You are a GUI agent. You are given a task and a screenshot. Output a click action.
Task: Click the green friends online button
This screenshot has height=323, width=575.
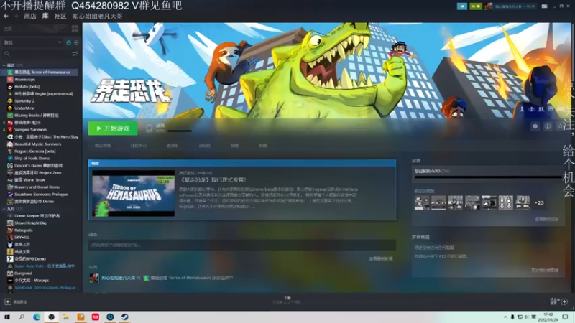[475, 6]
